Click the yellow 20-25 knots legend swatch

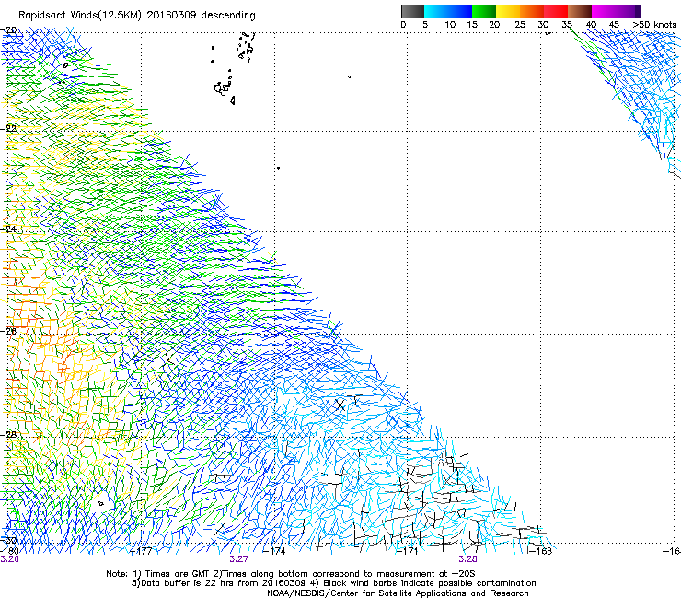pyautogui.click(x=508, y=11)
